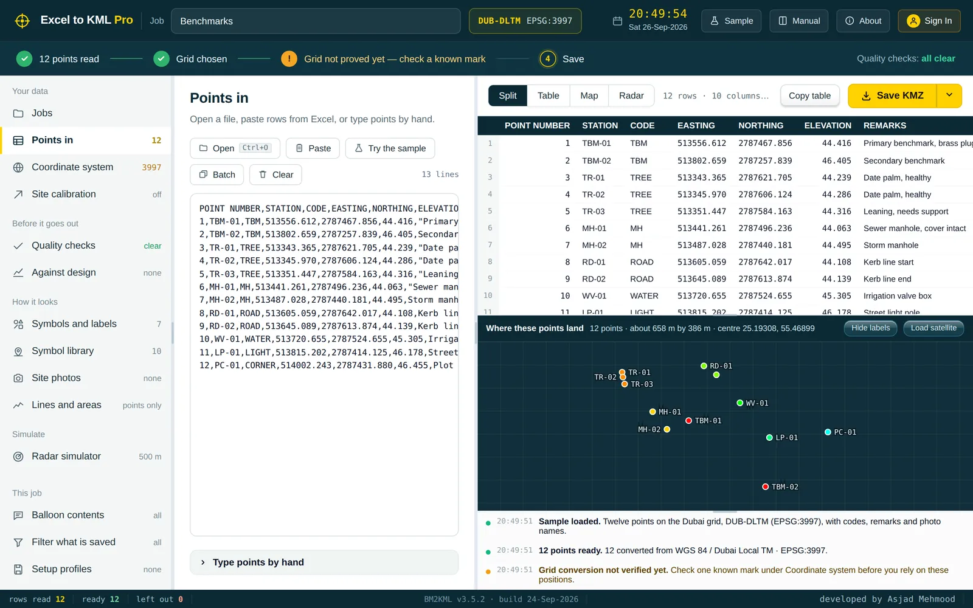Image resolution: width=973 pixels, height=608 pixels.
Task: Open Quality checks checkmark item
Action: pos(85,246)
